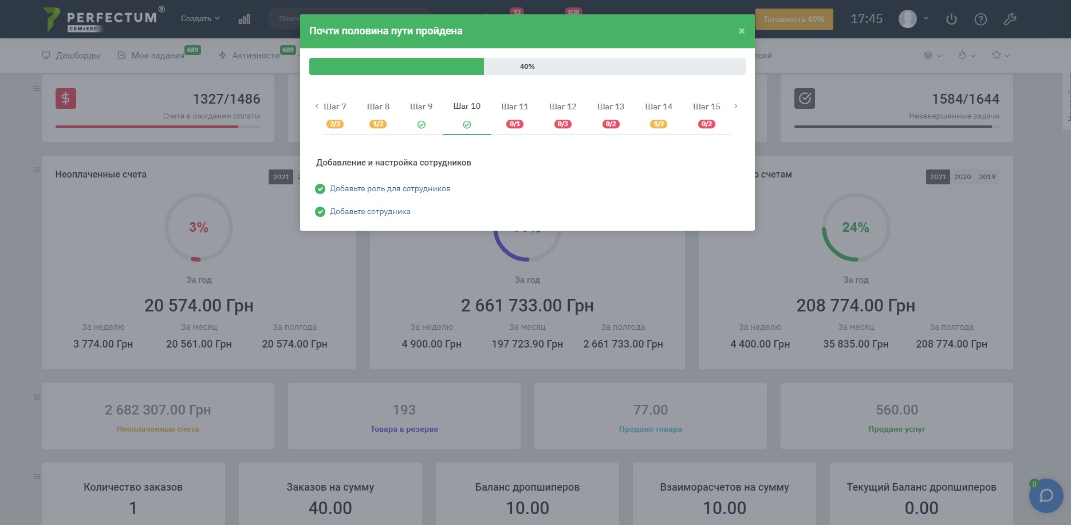Click the Готовность 40% button
This screenshot has height=525, width=1071.
[794, 19]
